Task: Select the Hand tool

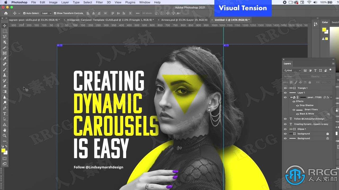Action: [x=5, y=130]
